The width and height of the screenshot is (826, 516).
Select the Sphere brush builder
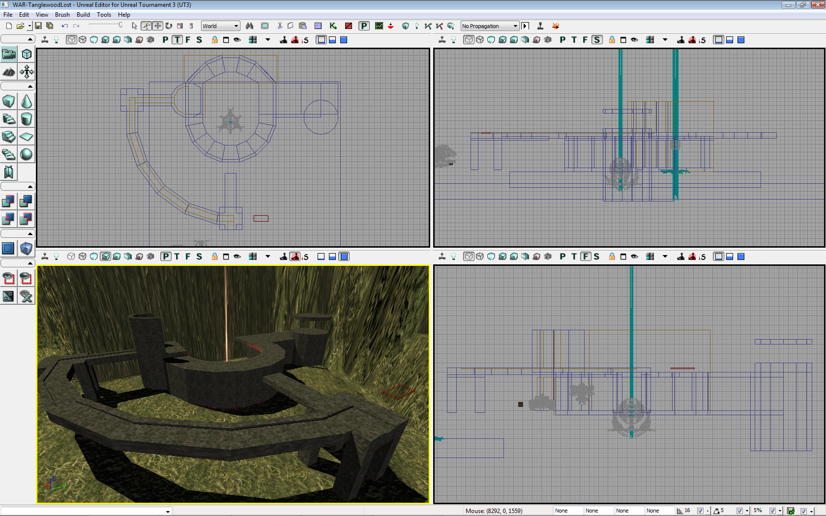tap(27, 154)
